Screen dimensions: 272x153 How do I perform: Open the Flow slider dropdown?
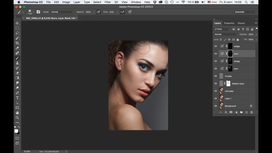117,12
